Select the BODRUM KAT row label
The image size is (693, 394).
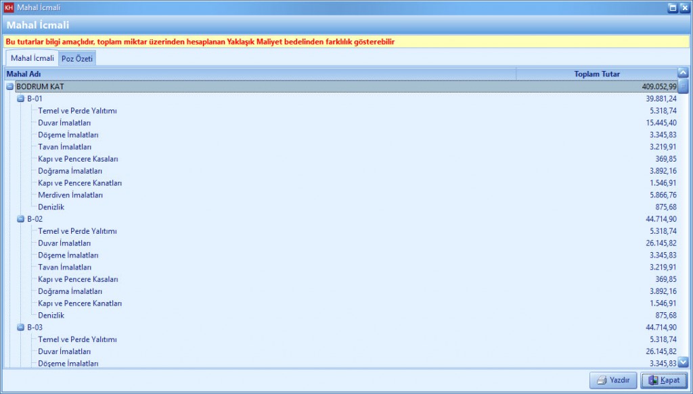40,87
